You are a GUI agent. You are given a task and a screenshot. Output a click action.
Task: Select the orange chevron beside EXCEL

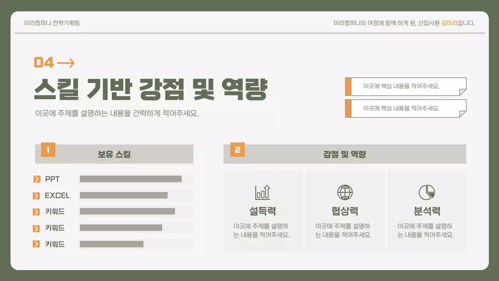(x=37, y=195)
